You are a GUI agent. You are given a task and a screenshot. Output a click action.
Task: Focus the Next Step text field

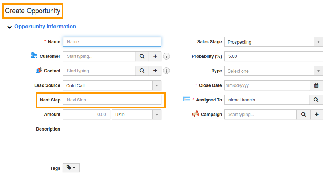[112, 100]
